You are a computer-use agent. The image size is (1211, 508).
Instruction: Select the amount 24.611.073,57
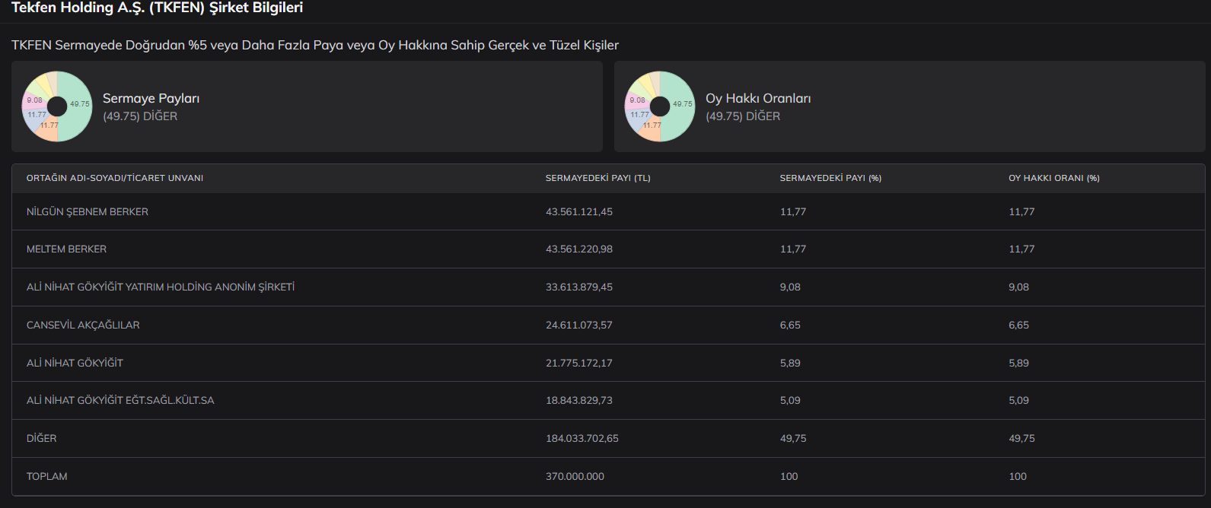[579, 325]
